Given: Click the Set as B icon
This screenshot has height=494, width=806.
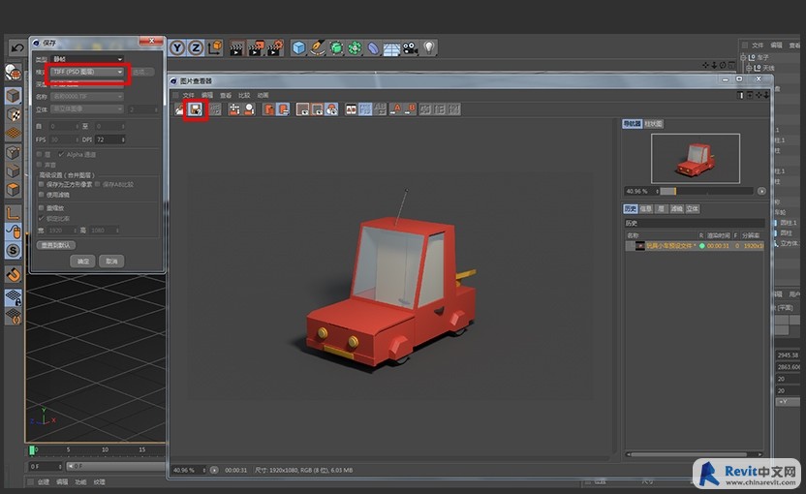Looking at the screenshot, I should (410, 109).
